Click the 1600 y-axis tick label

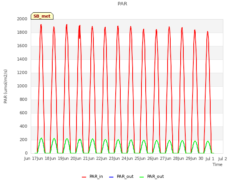pyautogui.click(x=22, y=46)
